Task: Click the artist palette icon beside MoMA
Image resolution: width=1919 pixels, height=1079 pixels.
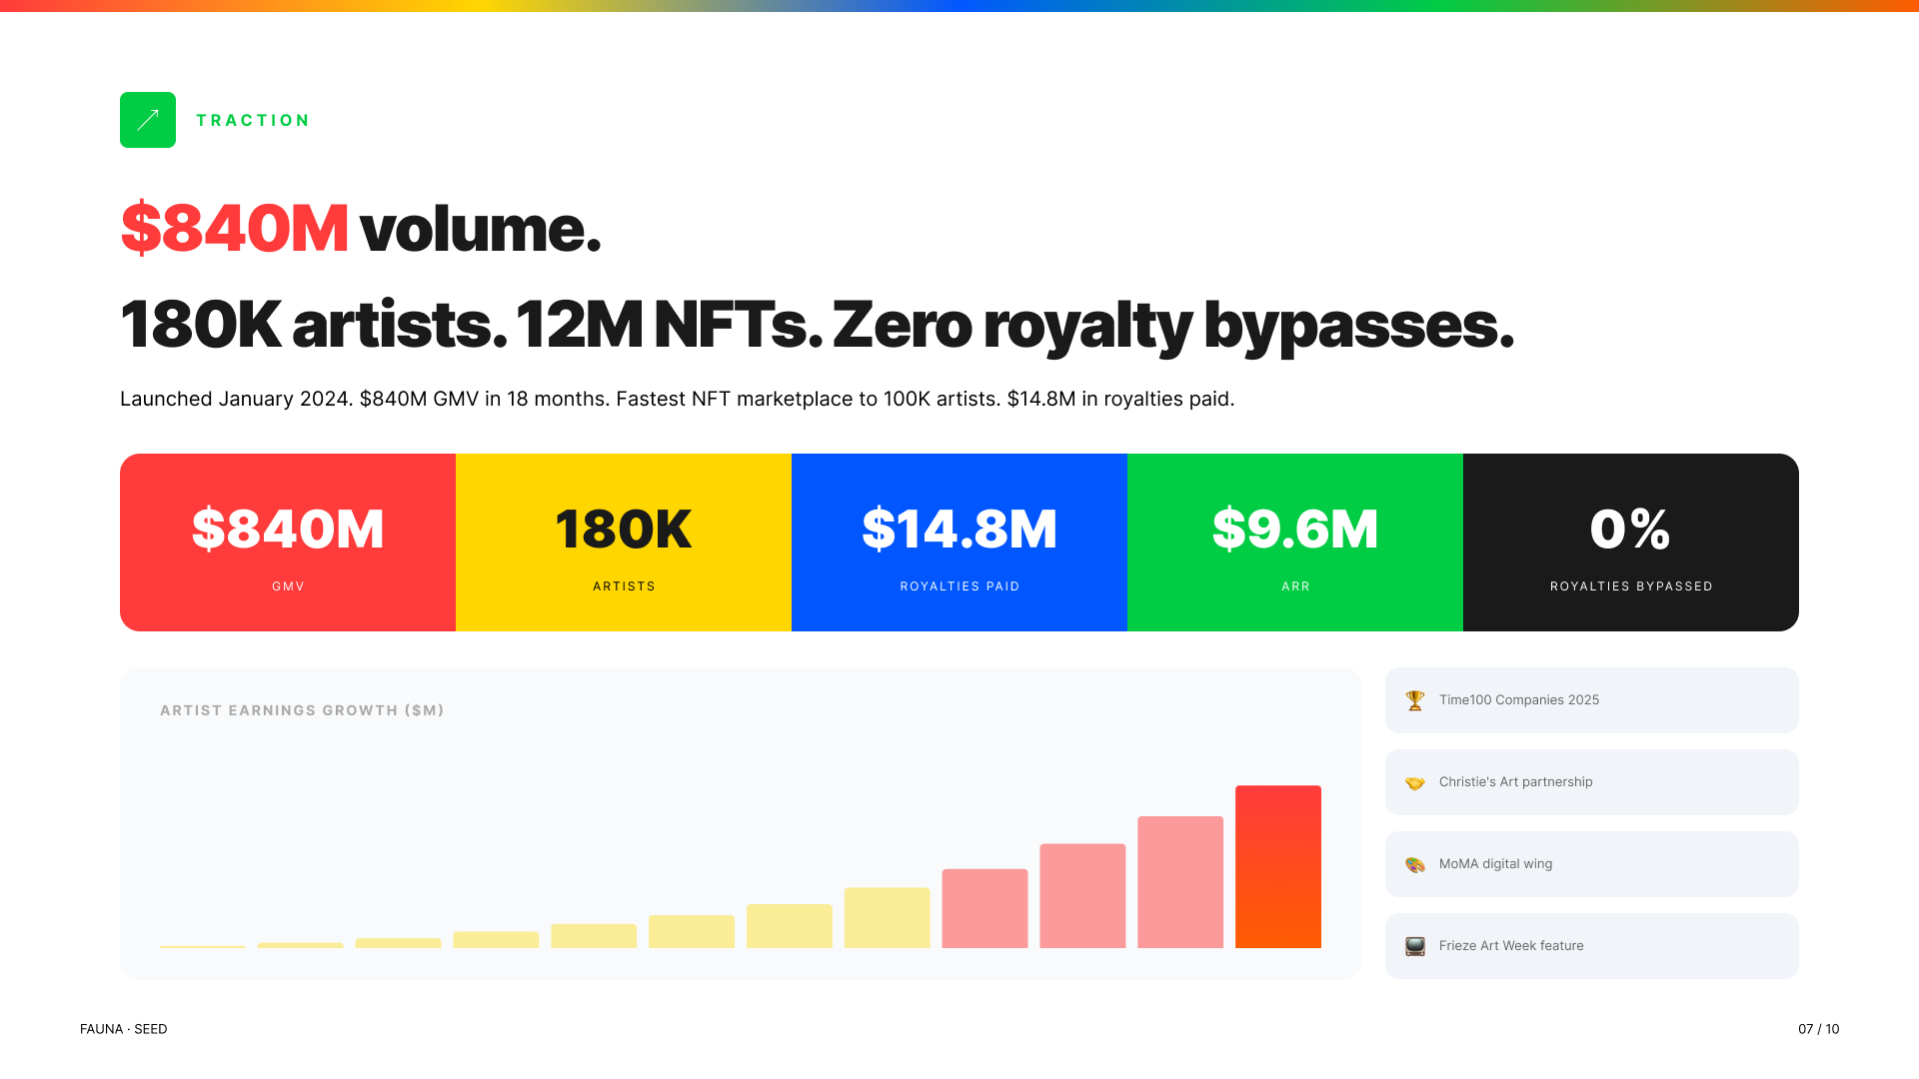Action: [1414, 864]
